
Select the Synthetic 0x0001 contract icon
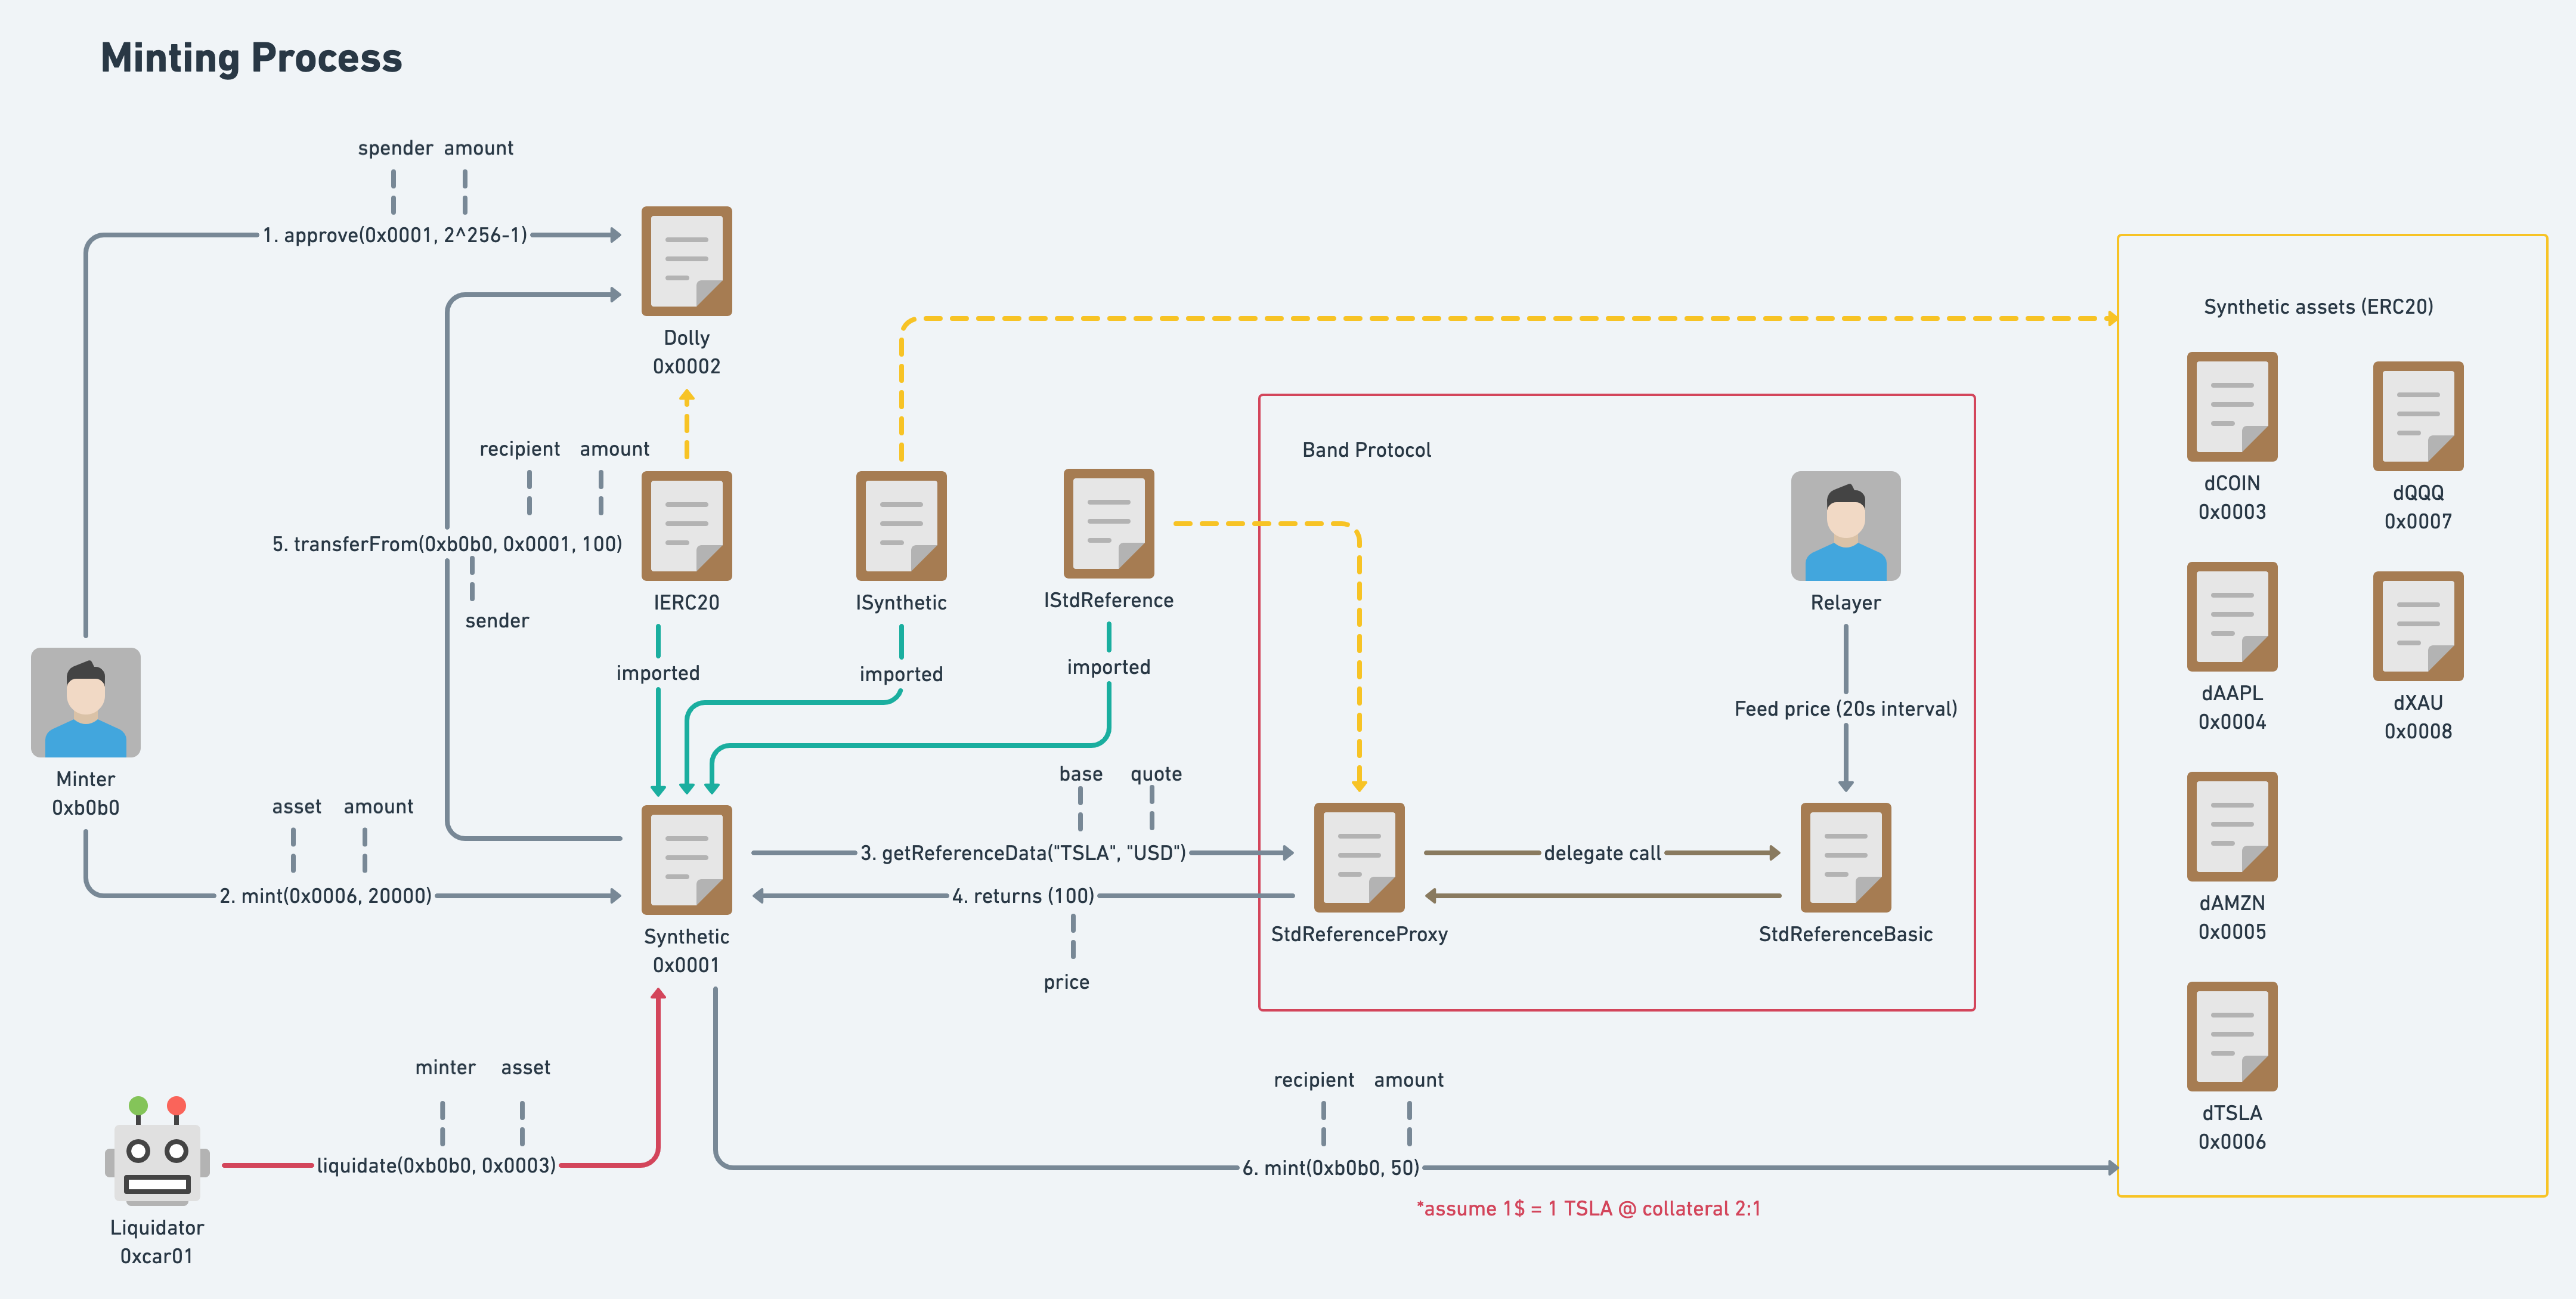pos(686,859)
